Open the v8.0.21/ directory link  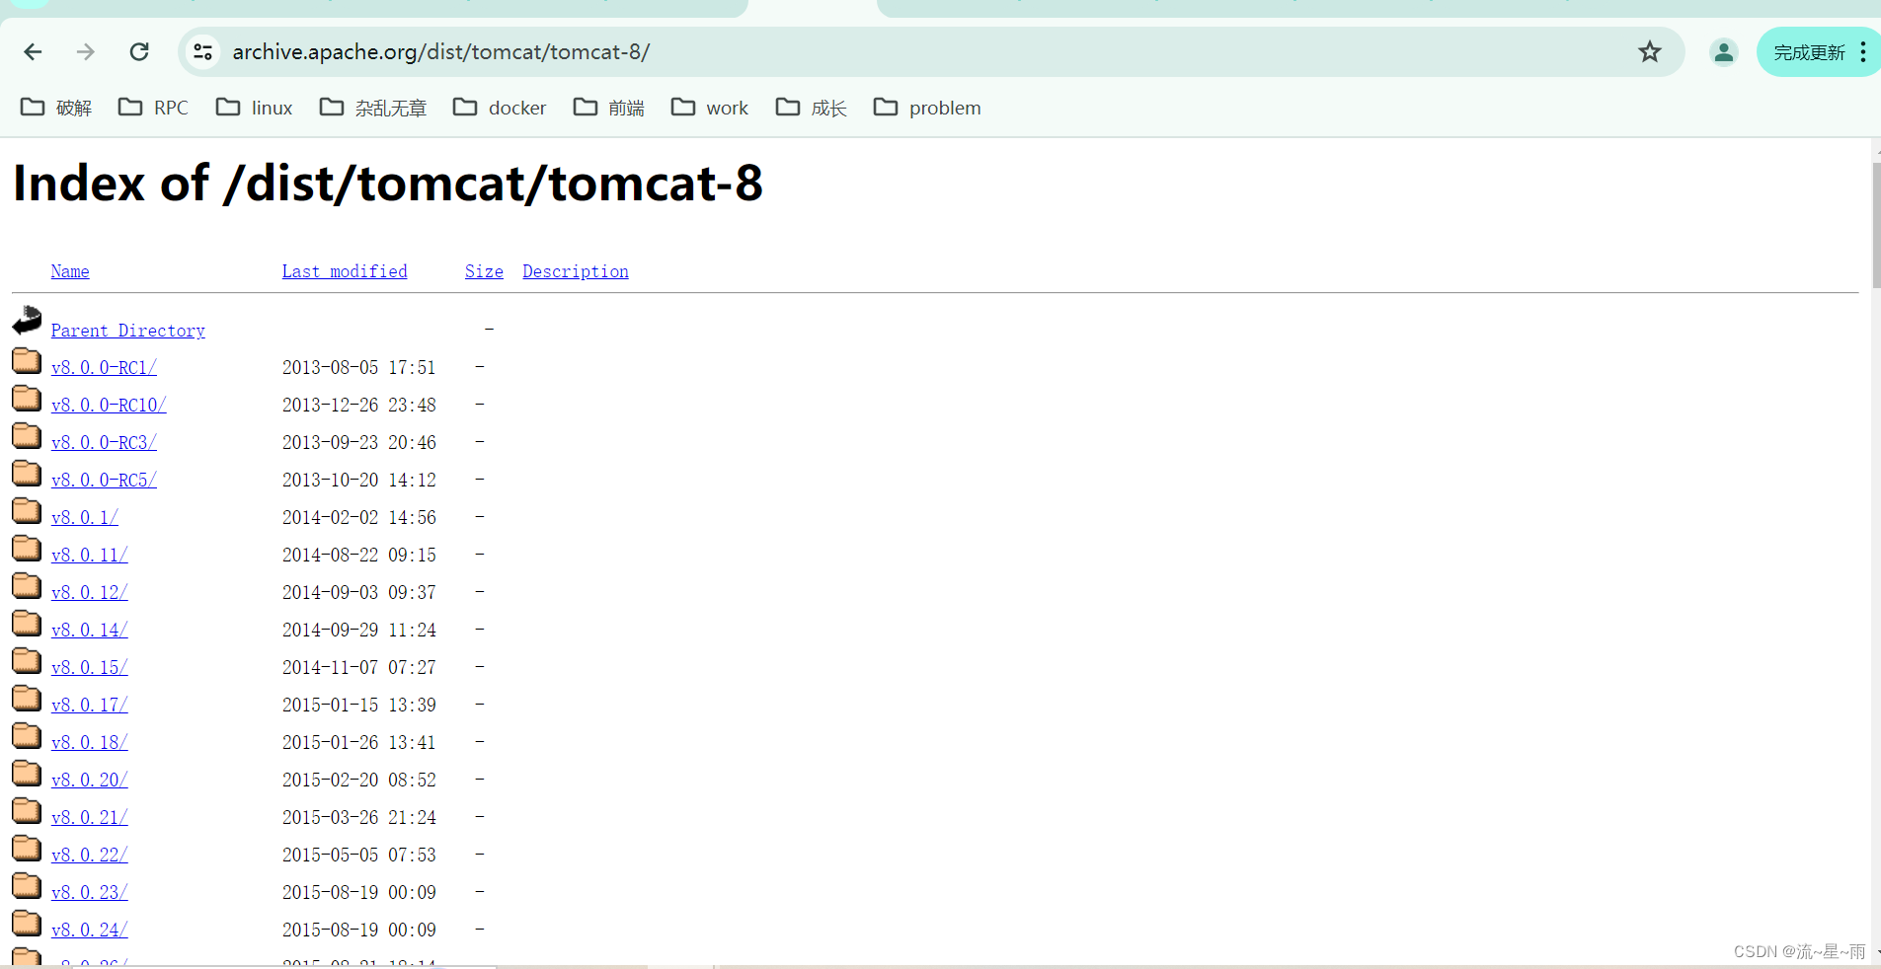tap(90, 817)
